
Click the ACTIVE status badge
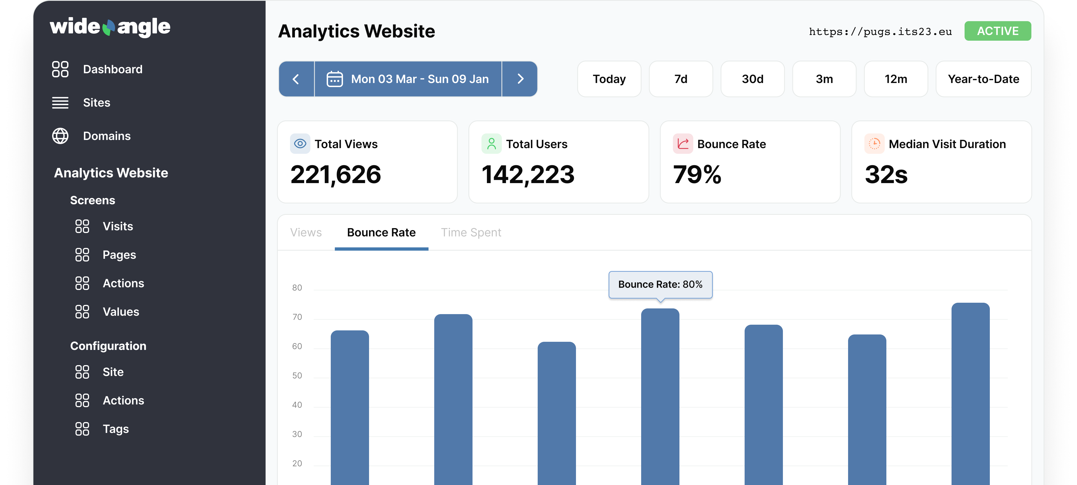tap(997, 31)
